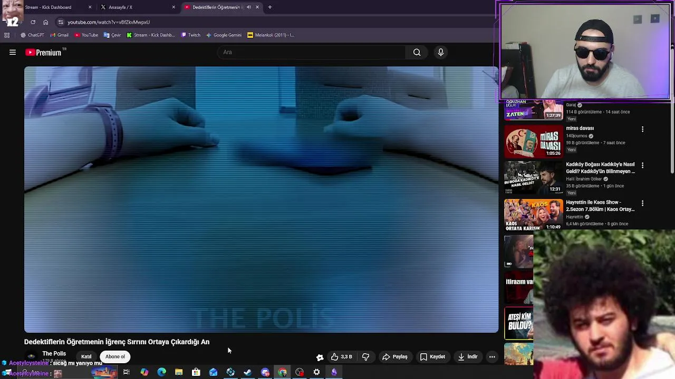Open Steam from the taskbar
Screen dimensions: 675x379
pyautogui.click(x=247, y=372)
